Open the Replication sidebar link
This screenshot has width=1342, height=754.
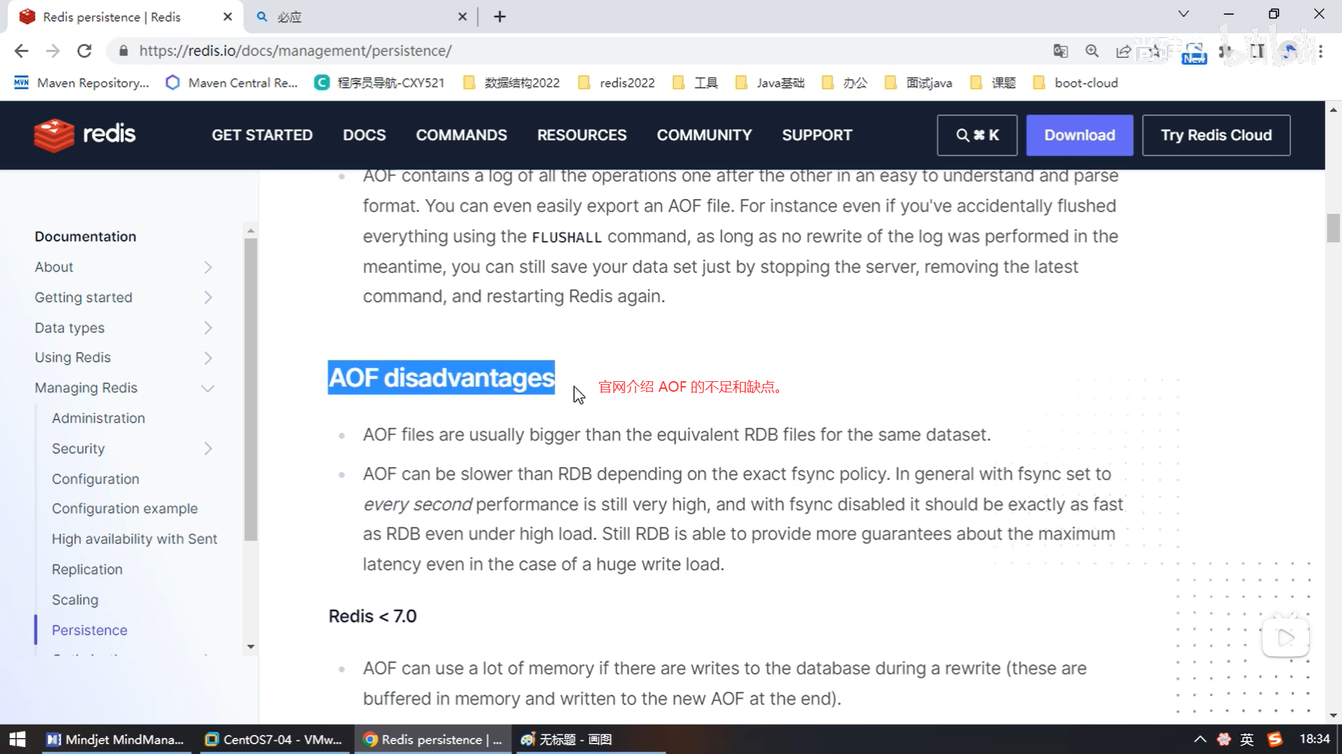click(x=87, y=570)
